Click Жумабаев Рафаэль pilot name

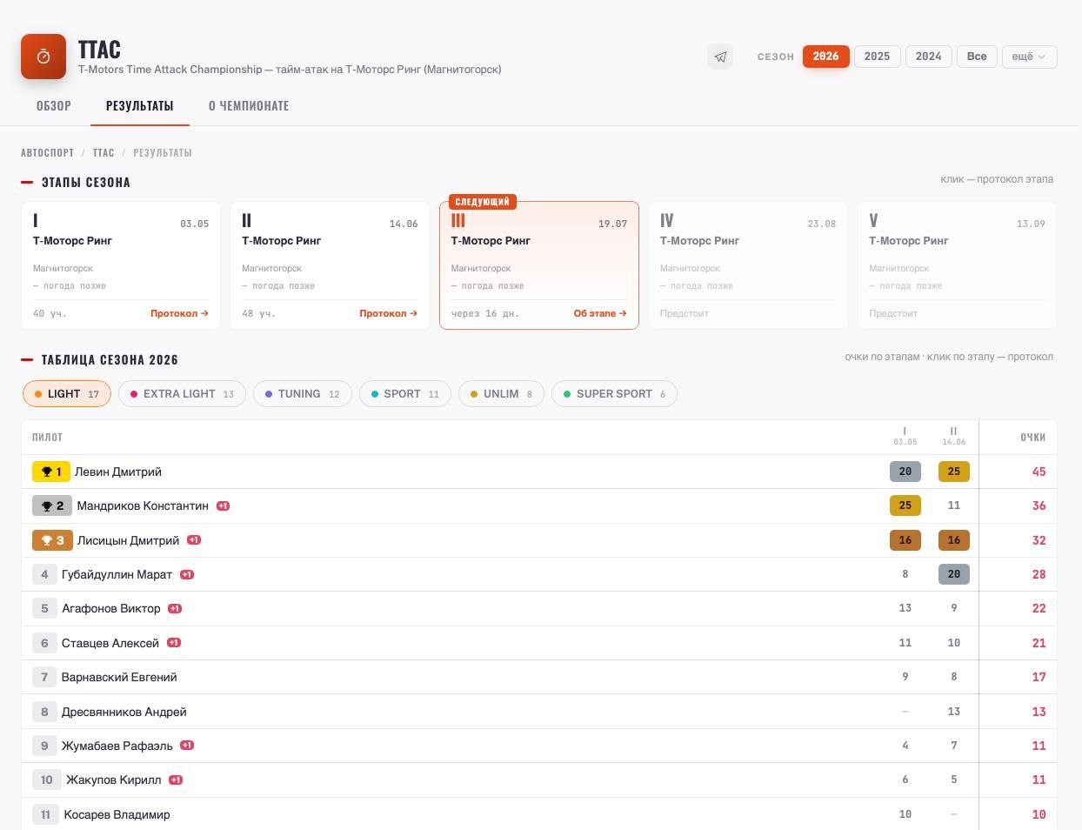[117, 746]
